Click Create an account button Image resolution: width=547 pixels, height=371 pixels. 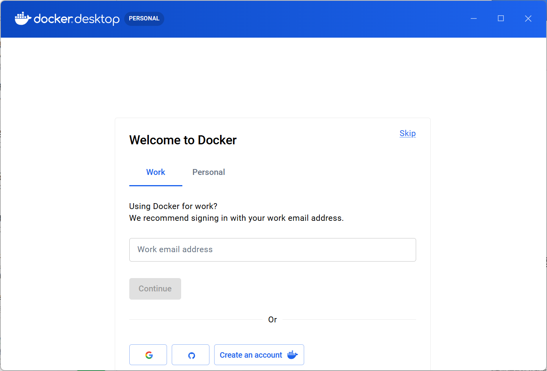(x=259, y=355)
